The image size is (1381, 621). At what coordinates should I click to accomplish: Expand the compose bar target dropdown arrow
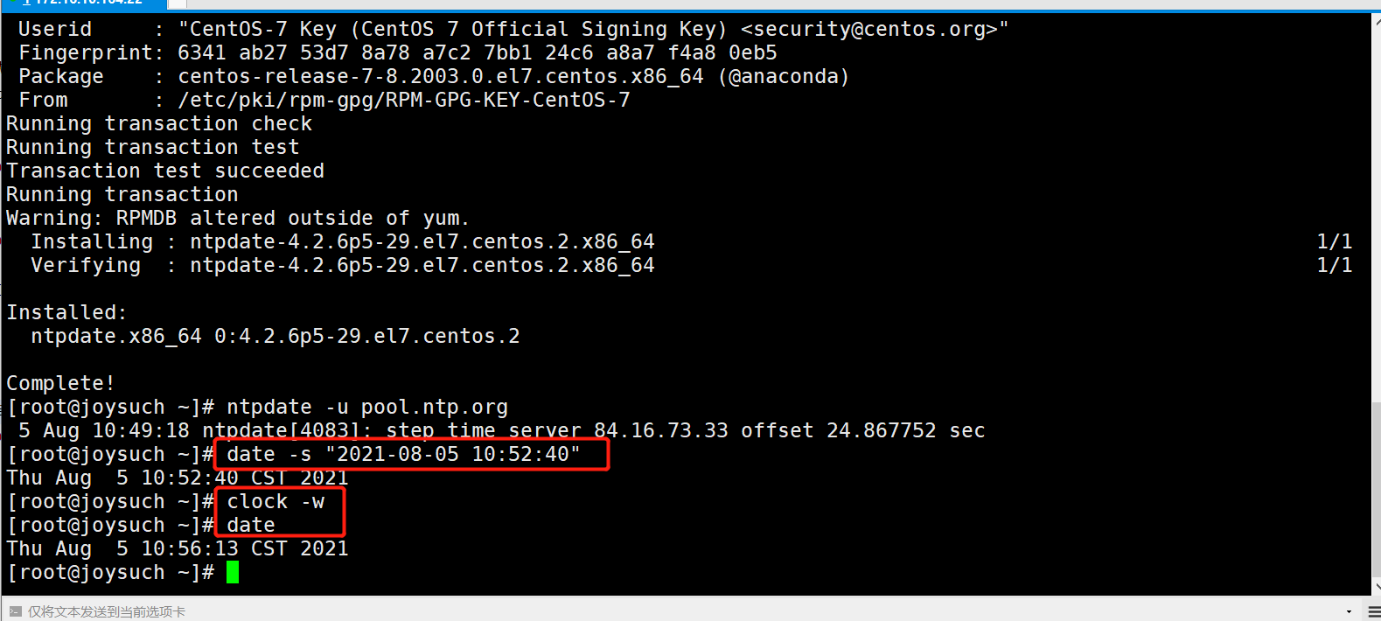coord(1349,611)
